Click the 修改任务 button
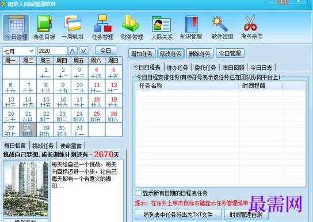This screenshot has width=313, height=222. click(171, 53)
